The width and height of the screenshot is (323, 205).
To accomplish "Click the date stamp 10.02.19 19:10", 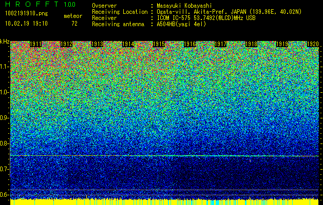I will click(26, 24).
